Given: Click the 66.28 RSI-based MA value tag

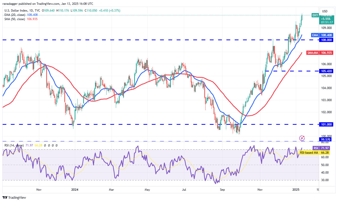Looking at the screenshot, I should pos(325,152).
